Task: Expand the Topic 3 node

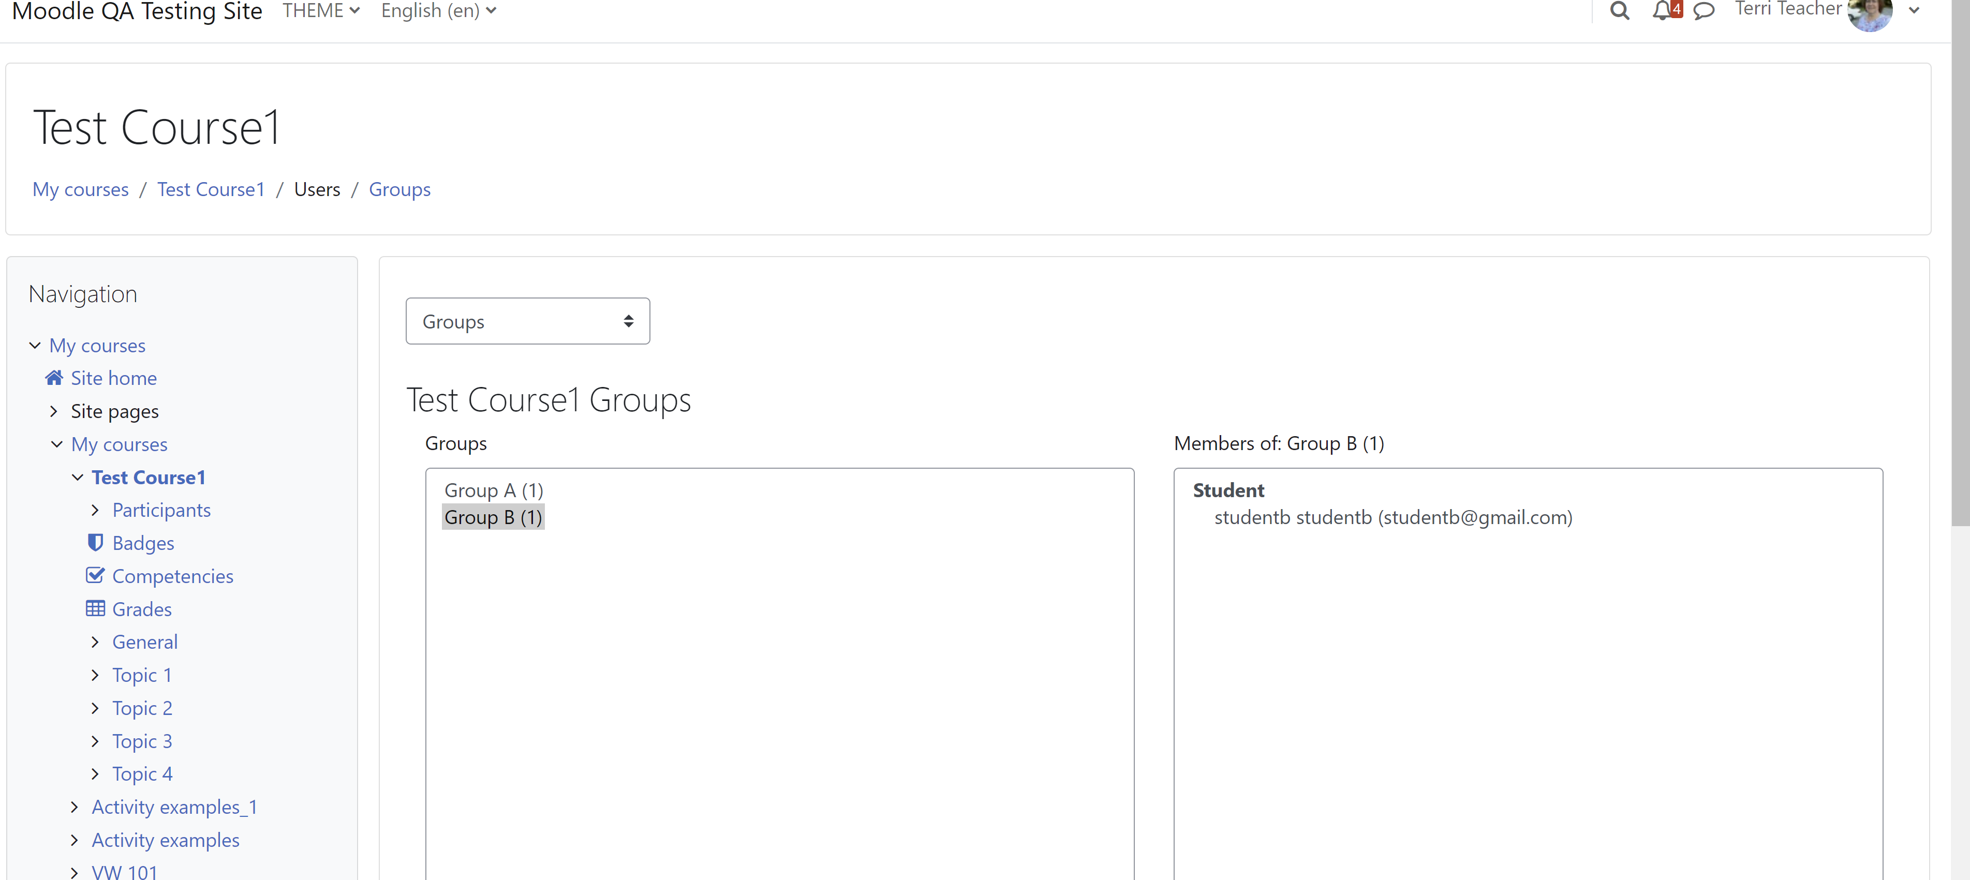Action: point(95,741)
